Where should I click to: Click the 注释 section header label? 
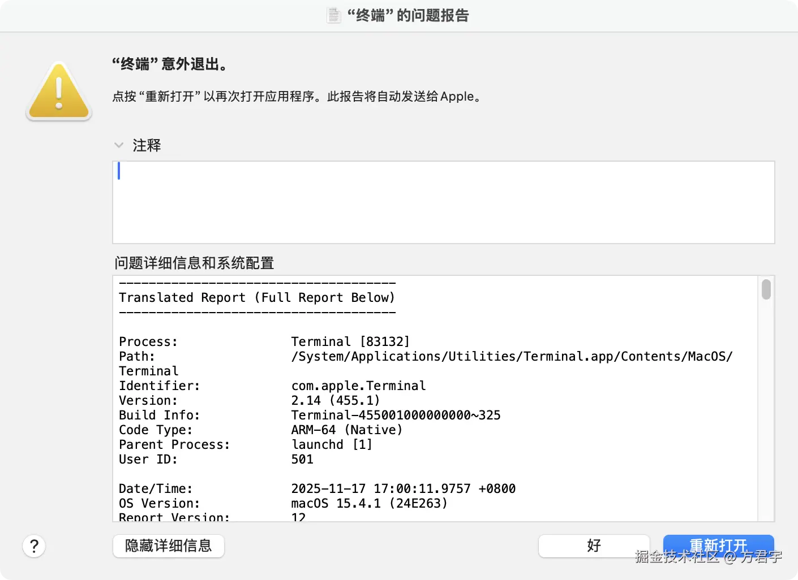coord(146,145)
